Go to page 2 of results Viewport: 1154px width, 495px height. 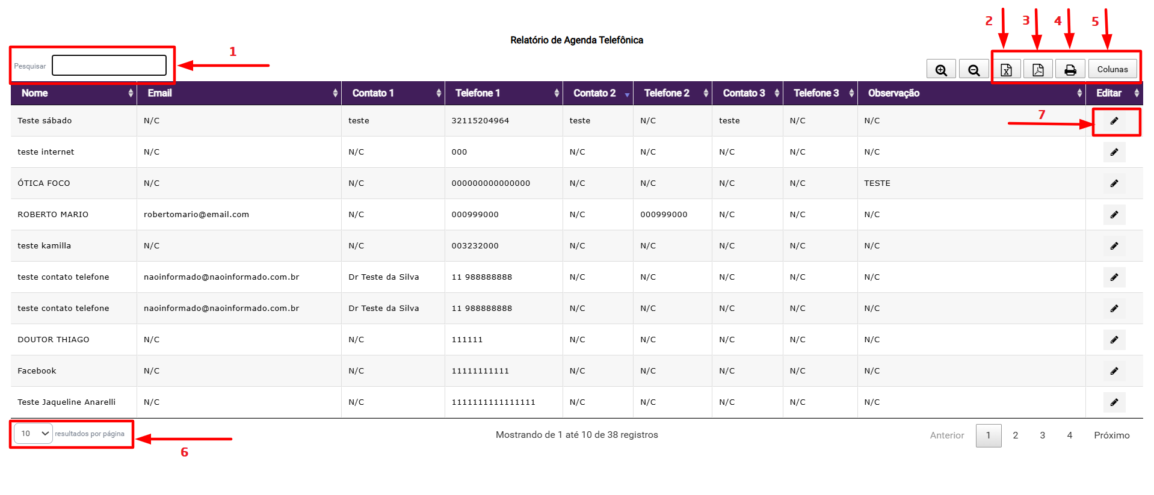(1015, 435)
